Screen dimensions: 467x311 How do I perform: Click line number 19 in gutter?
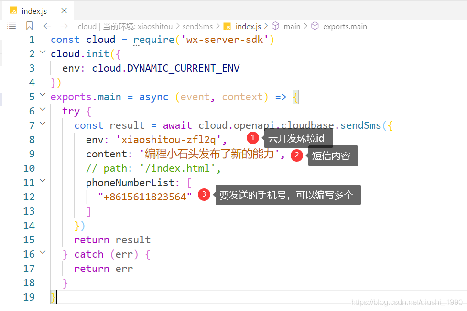click(x=29, y=297)
